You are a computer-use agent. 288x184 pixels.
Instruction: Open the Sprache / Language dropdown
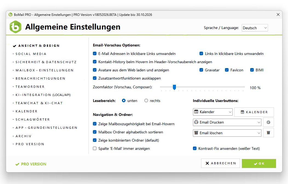tap(255, 28)
